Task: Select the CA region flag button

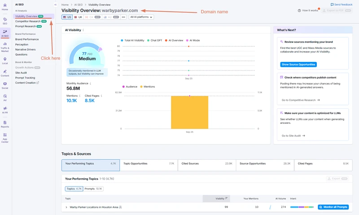Action: (92, 17)
